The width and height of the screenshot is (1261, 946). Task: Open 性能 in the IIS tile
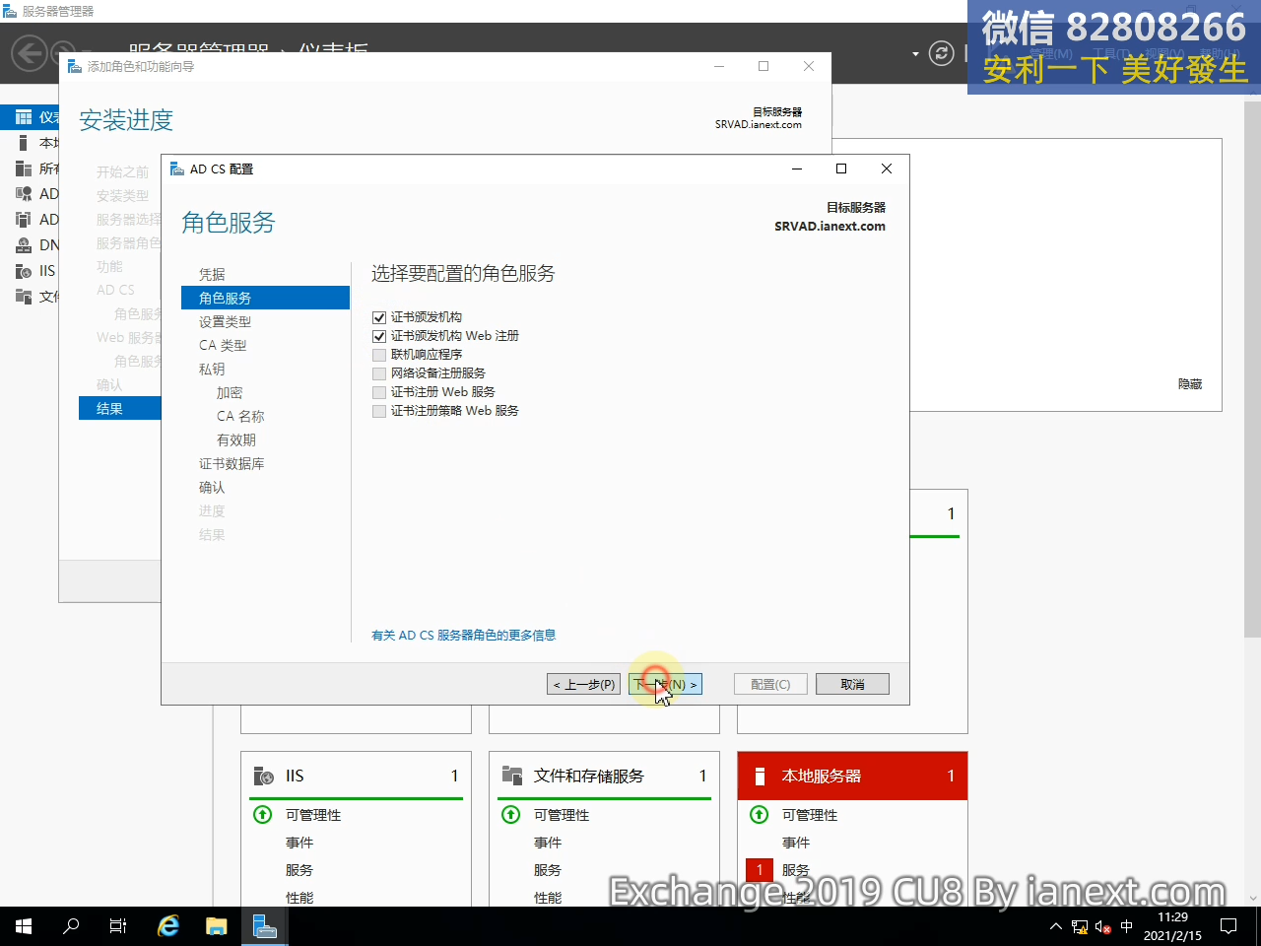(x=299, y=898)
